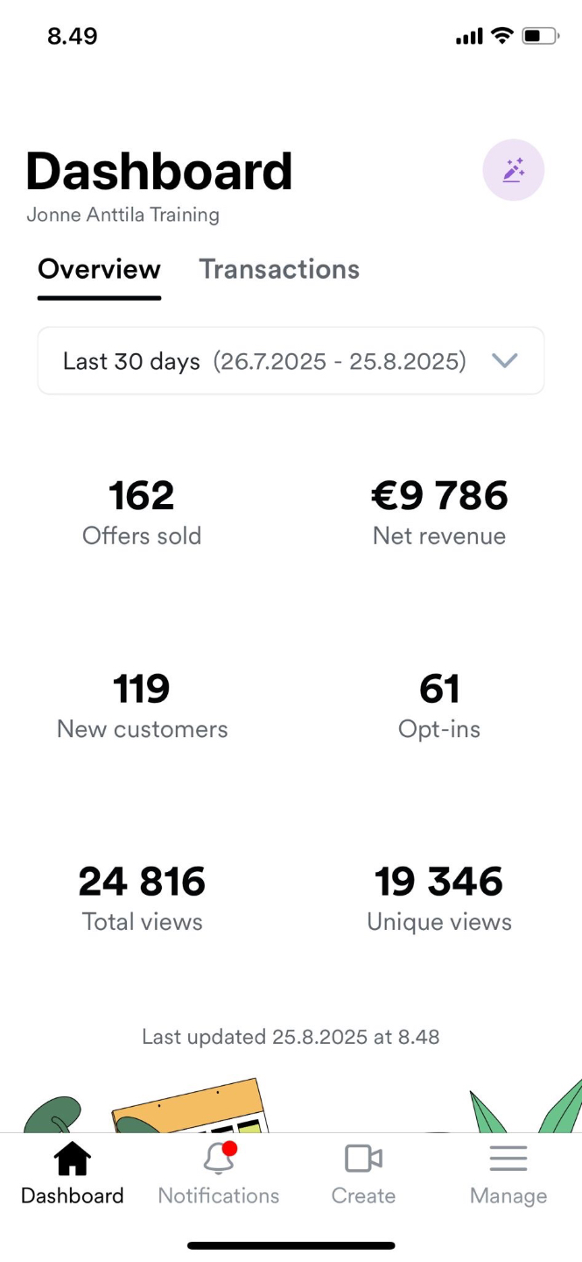Screen dimensions: 582x1262
Task: Open the Notifications bell icon
Action: [219, 1159]
